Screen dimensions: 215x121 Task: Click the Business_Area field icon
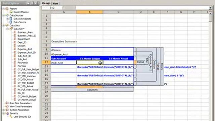[x=15, y=32]
